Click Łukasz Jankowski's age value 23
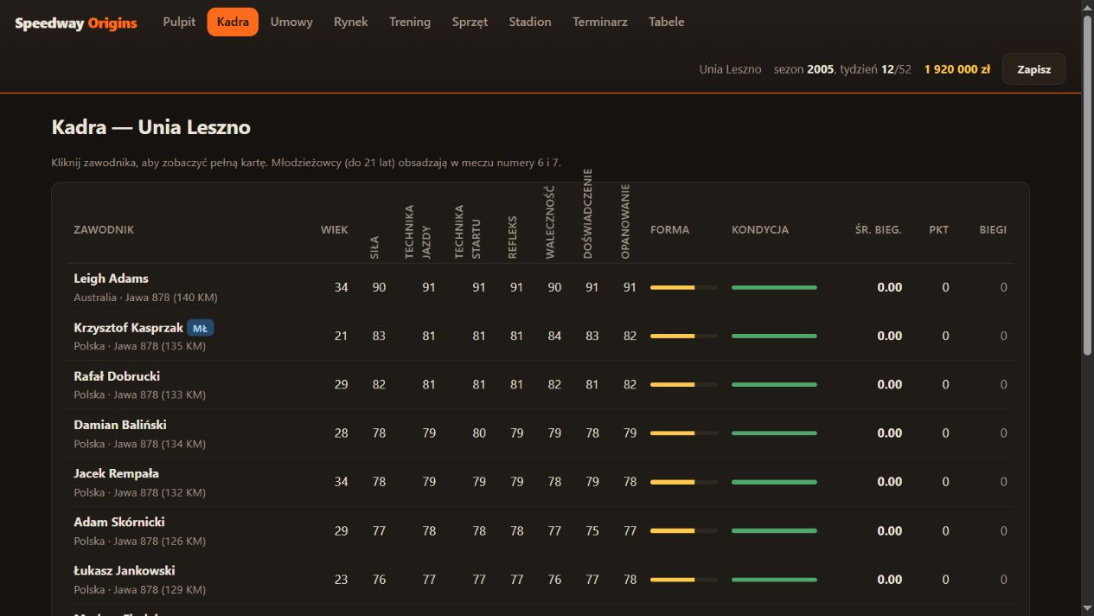Screen dimensions: 1094x616 (x=341, y=579)
